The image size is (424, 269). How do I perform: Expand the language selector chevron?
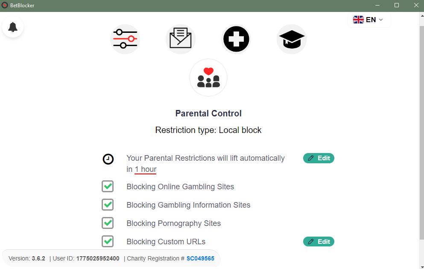coord(380,19)
